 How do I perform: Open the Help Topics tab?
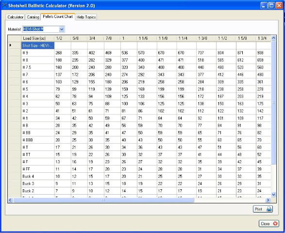[x=86, y=17]
